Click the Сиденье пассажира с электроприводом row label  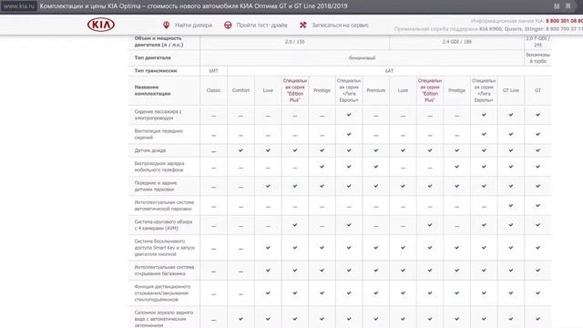point(158,115)
